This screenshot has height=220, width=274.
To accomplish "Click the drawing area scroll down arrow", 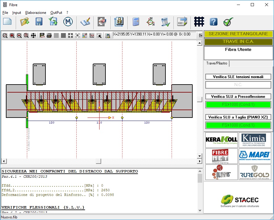I will coord(199,156).
